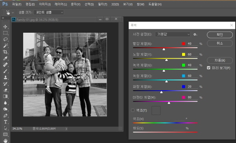Click the tint color swatch box

[x=156, y=110]
